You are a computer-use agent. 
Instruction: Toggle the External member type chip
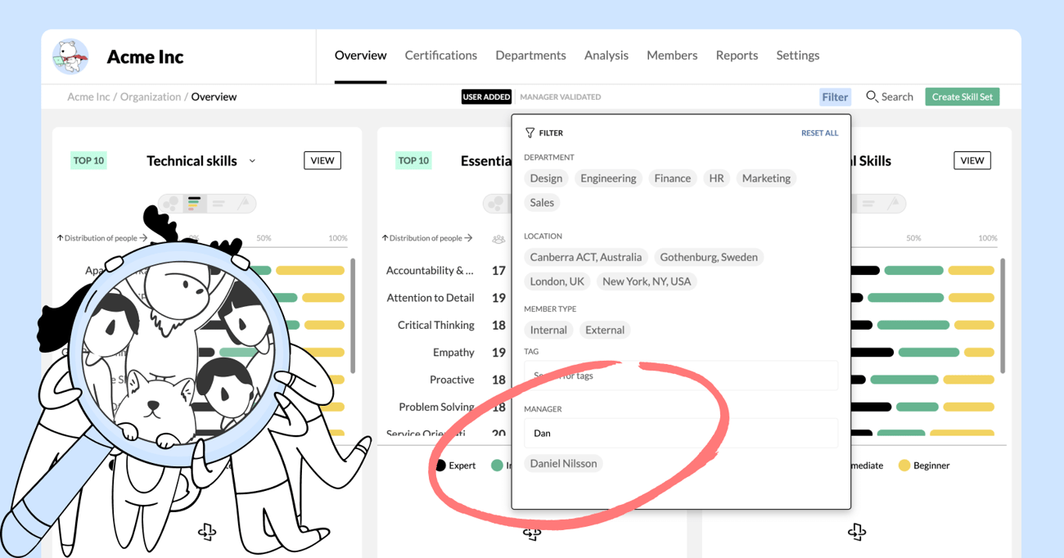[x=605, y=331]
